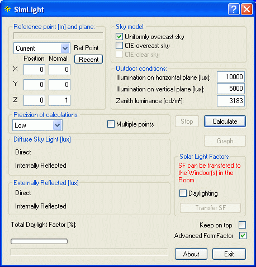Screen dimensions: 256x267
Task: Toggle the Multiple points checkbox
Action: (x=111, y=124)
